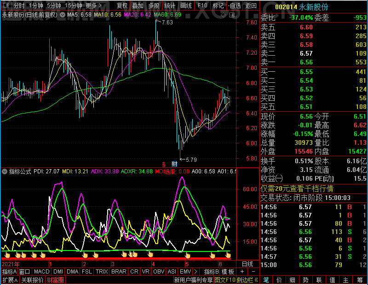The width and height of the screenshot is (368, 285).
Task: Switch indicator to OBV
Action: click(x=159, y=272)
